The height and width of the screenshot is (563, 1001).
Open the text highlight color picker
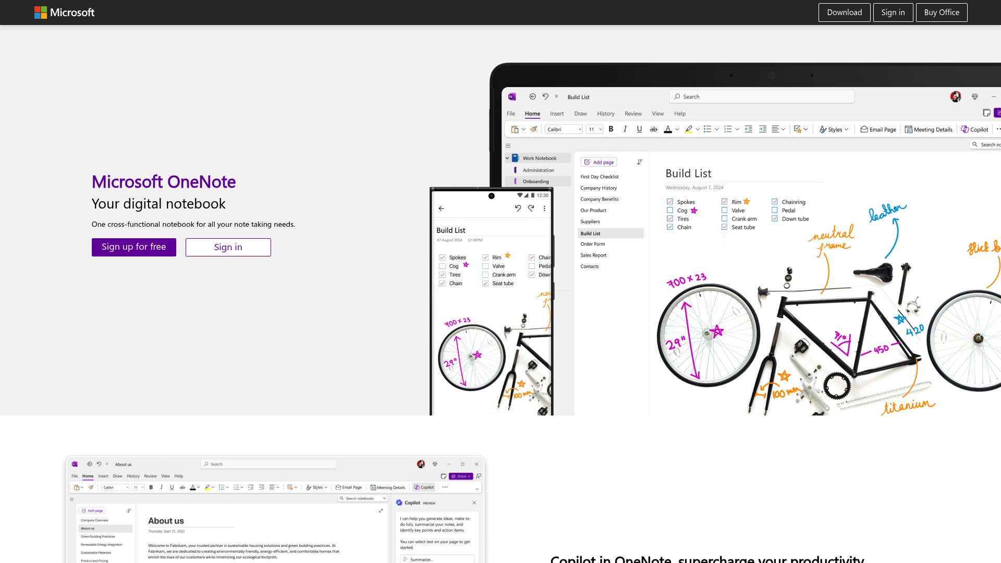[697, 129]
